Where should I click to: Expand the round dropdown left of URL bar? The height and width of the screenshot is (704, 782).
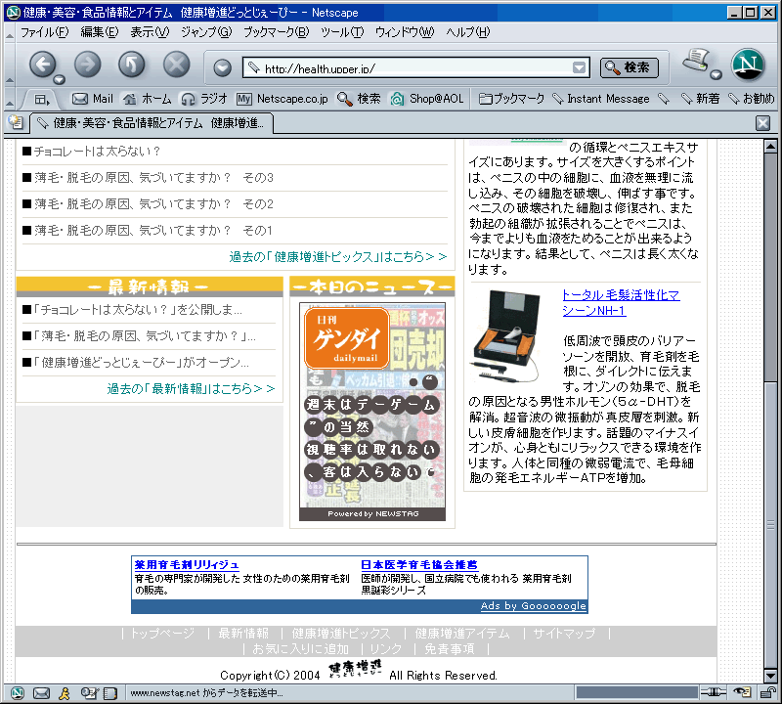click(223, 67)
